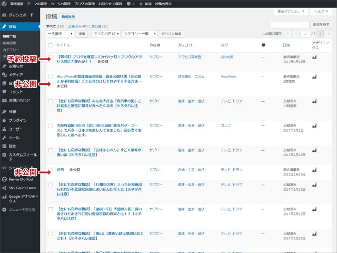
Task: Click the SNS Count Cache share icon
Action: [4, 187]
